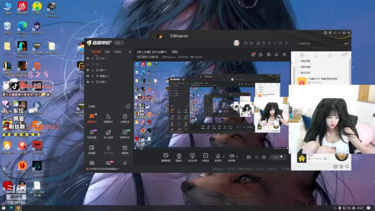375x211 pixels.
Task: Click the user avatar in title bar
Action: [x=237, y=43]
